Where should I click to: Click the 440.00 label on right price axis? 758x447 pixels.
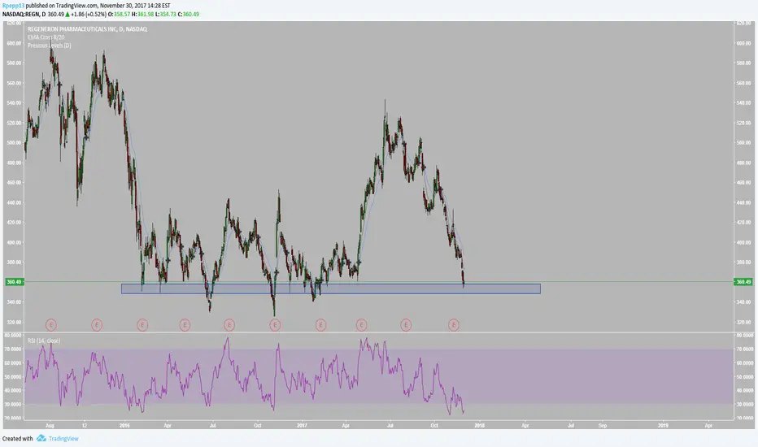(743, 202)
